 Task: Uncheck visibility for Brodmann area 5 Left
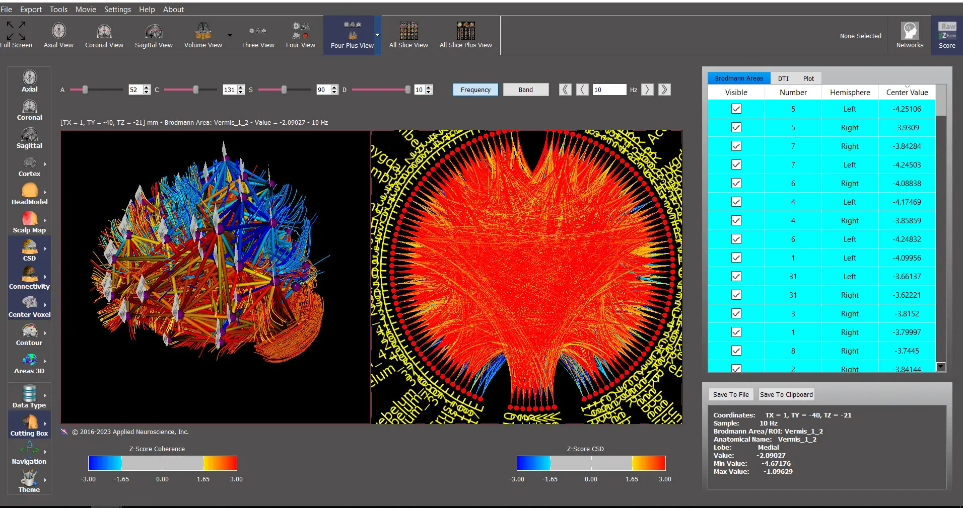click(736, 109)
